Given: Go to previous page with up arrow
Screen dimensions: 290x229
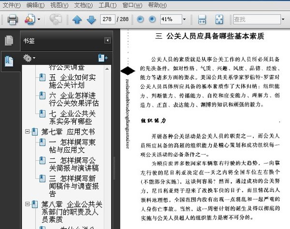Looking at the screenshot, I should [x=77, y=19].
